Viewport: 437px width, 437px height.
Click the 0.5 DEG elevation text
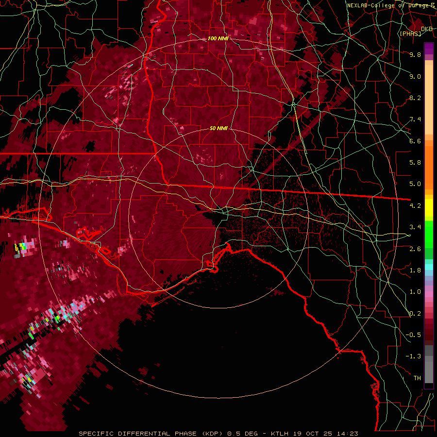click(243, 434)
